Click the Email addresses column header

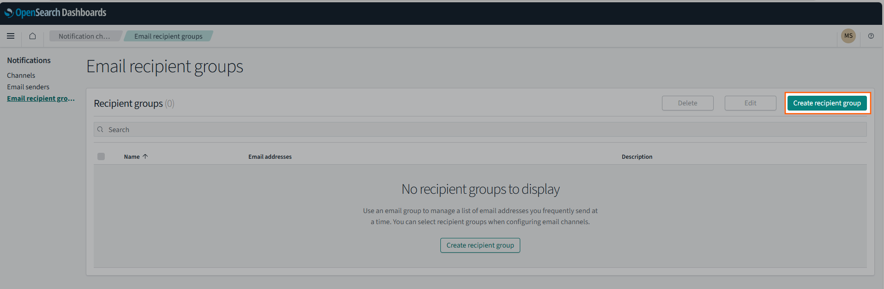(270, 157)
